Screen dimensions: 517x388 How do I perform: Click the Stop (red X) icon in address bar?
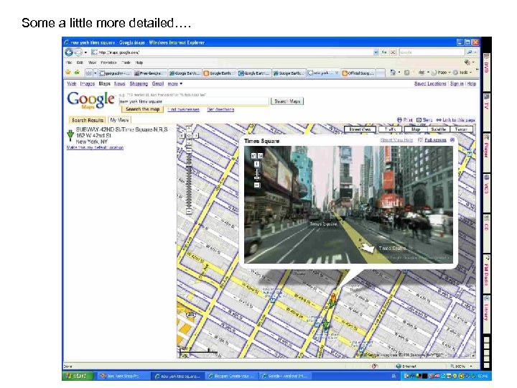(393, 52)
